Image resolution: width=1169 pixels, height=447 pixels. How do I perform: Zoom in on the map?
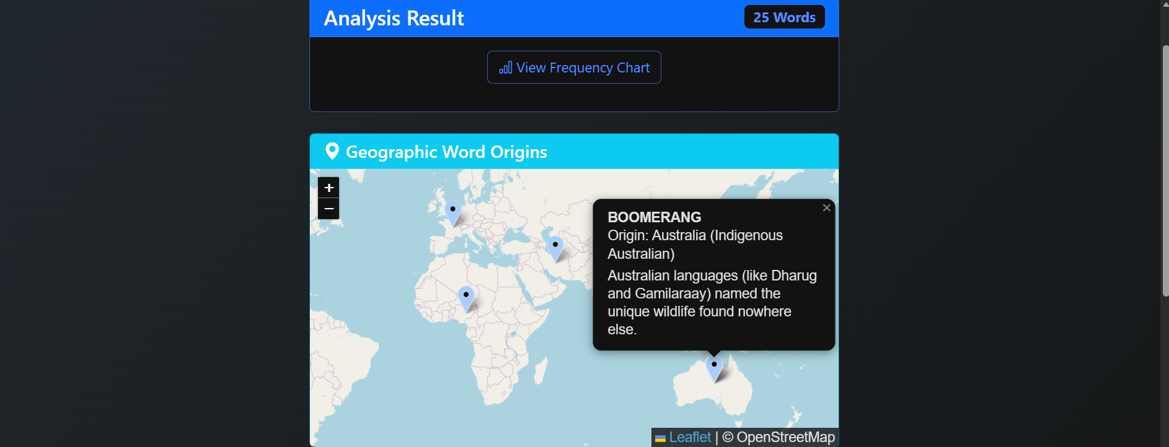329,188
